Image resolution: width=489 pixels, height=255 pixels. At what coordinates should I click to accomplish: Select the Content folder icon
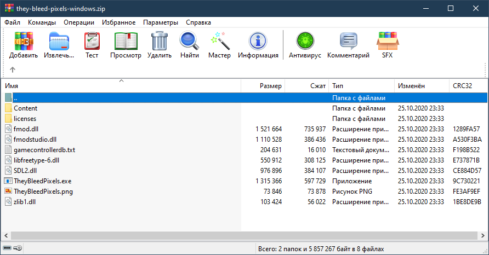click(x=8, y=108)
